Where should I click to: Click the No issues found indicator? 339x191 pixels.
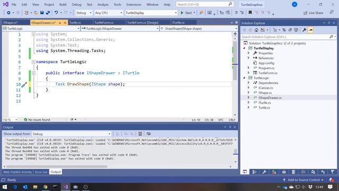point(37,119)
